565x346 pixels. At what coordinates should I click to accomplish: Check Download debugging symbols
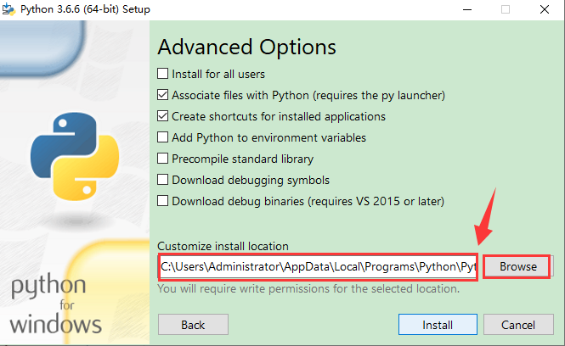click(162, 180)
